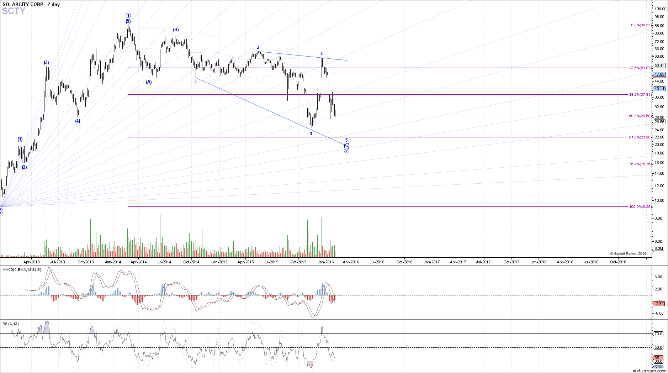Select the (4) wave label near Oct-2013
Viewport: 668px width, 373px height.
click(x=78, y=121)
